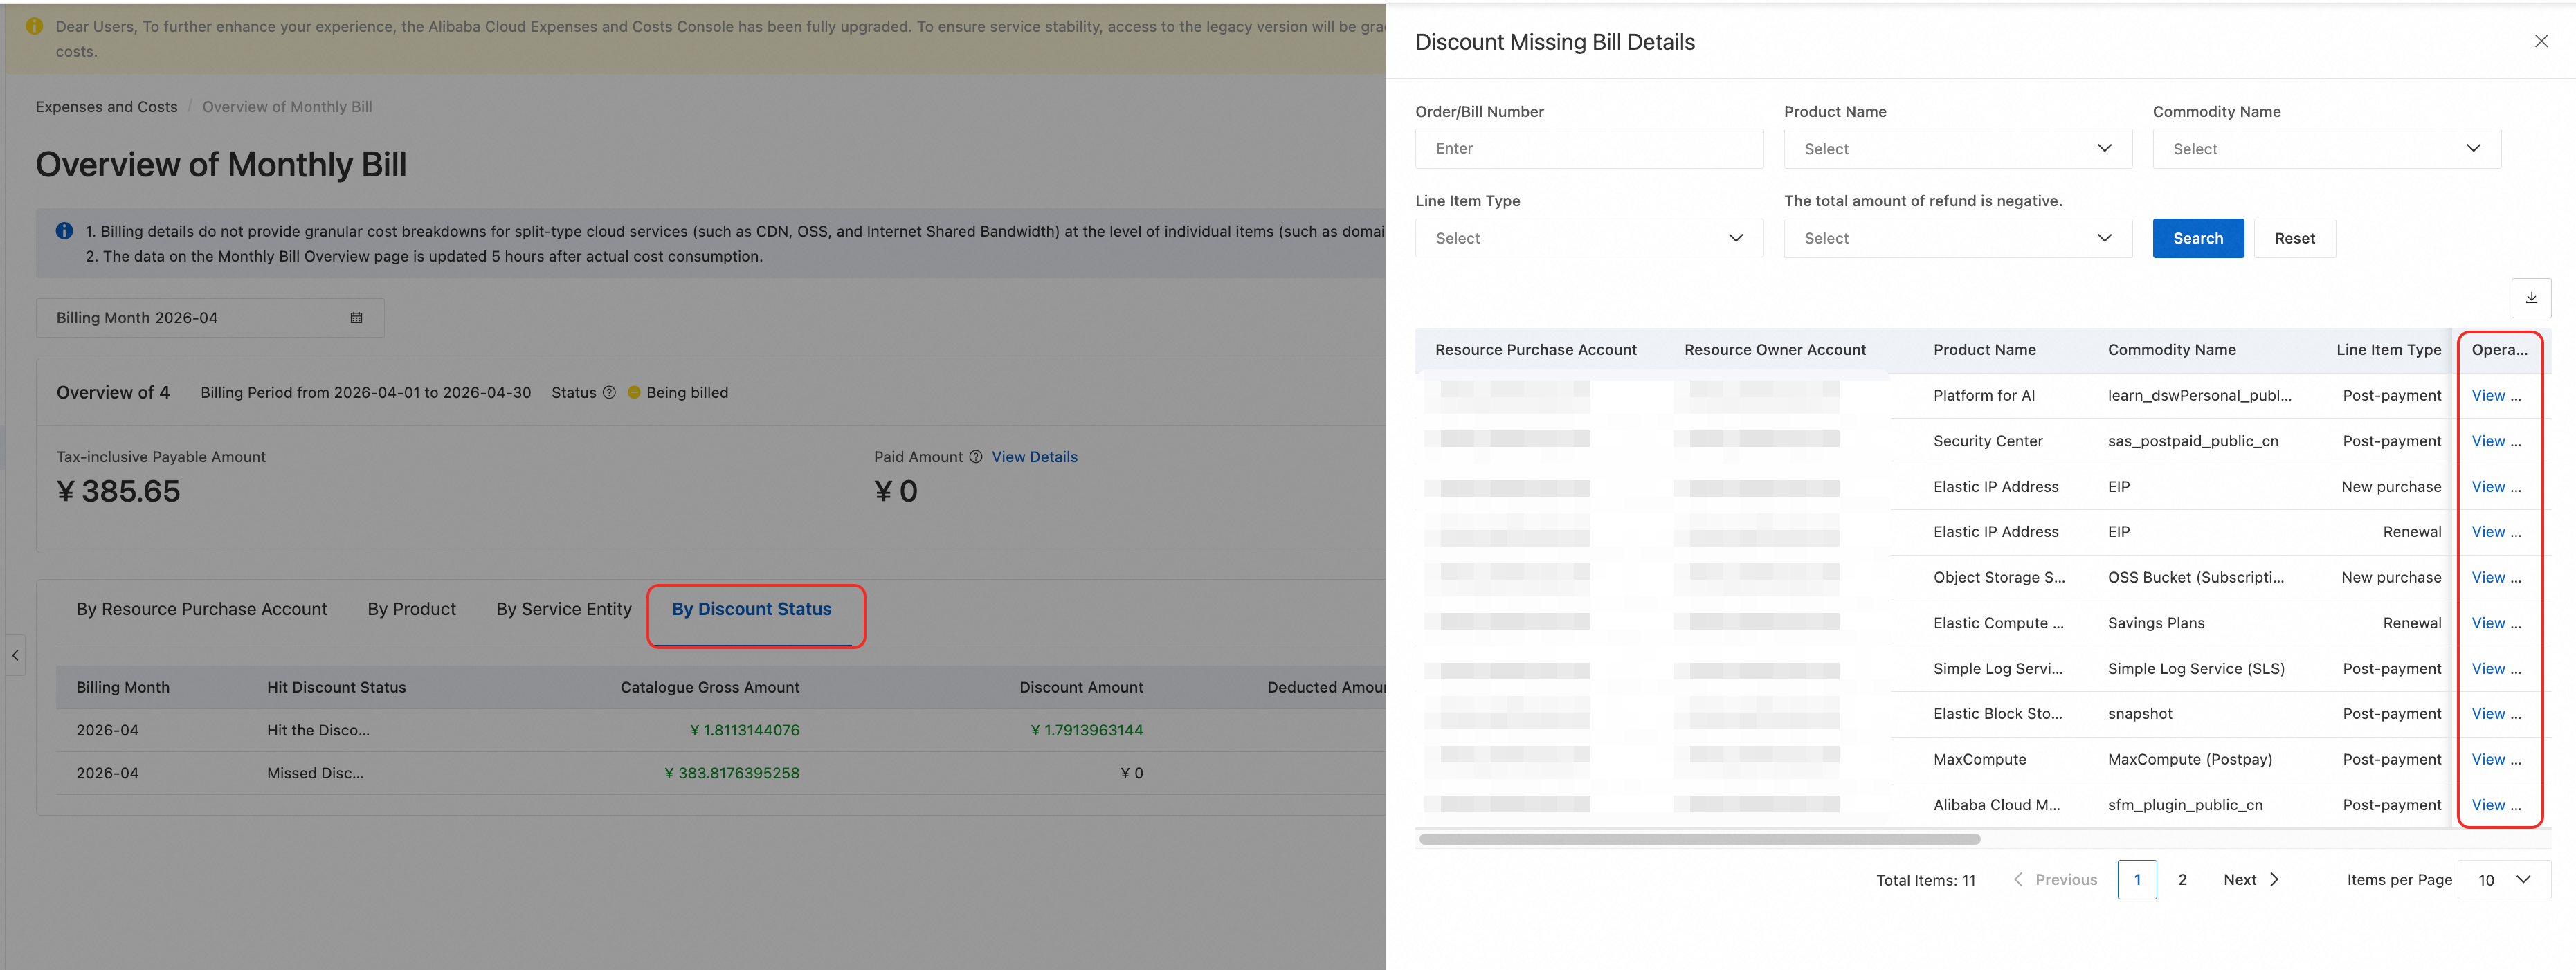Viewport: 2576px width, 970px height.
Task: Collapse the left sidebar arrow
Action: 15,655
